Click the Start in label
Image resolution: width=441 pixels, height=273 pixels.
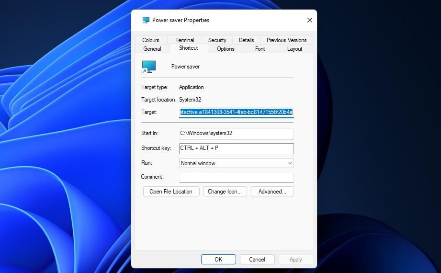coord(149,133)
